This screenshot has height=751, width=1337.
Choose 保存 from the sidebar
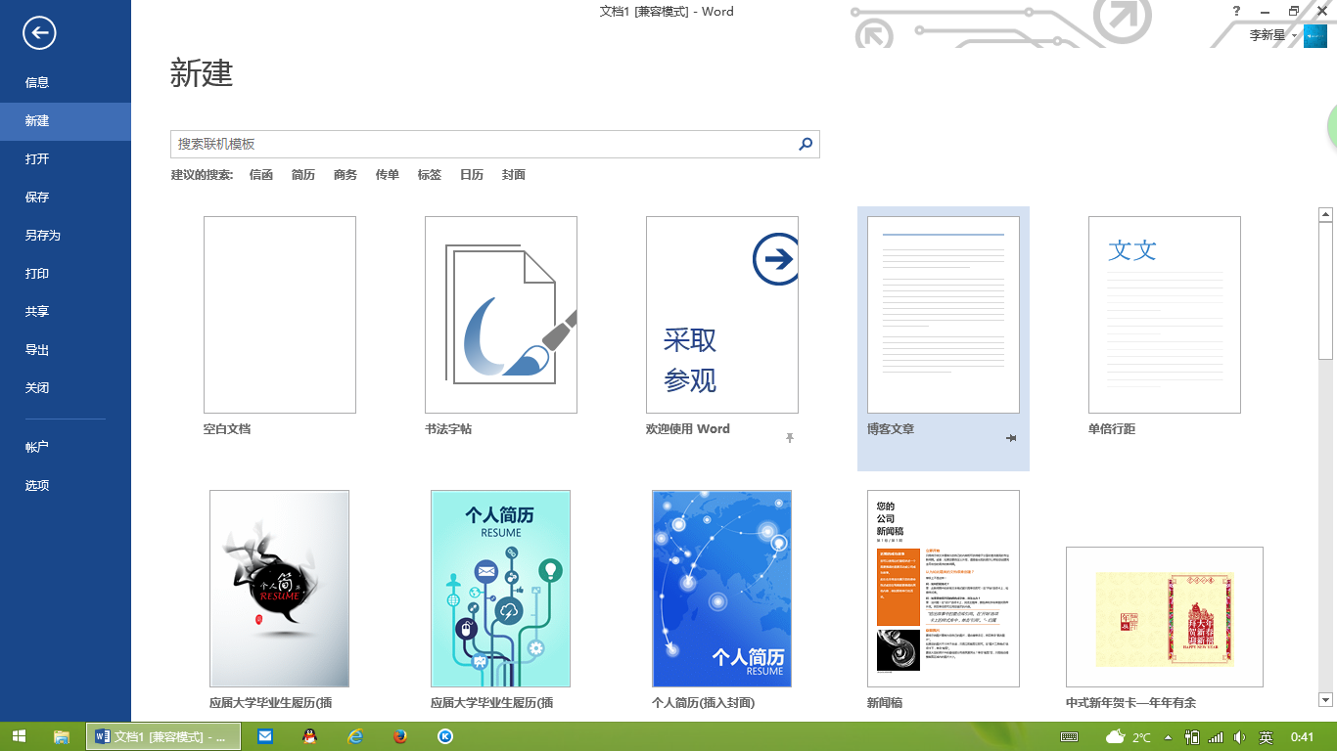coord(66,198)
